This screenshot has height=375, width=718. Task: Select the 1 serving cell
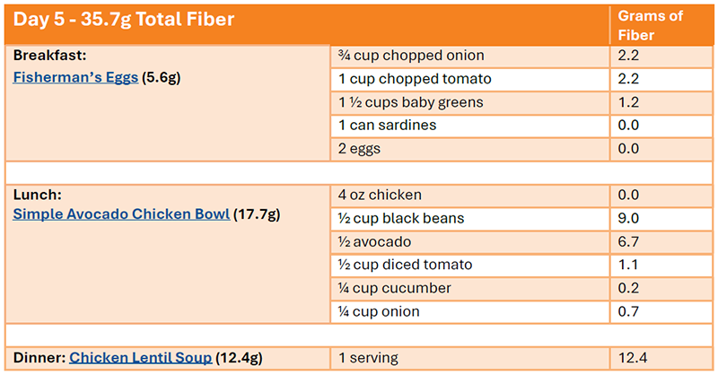(x=368, y=358)
